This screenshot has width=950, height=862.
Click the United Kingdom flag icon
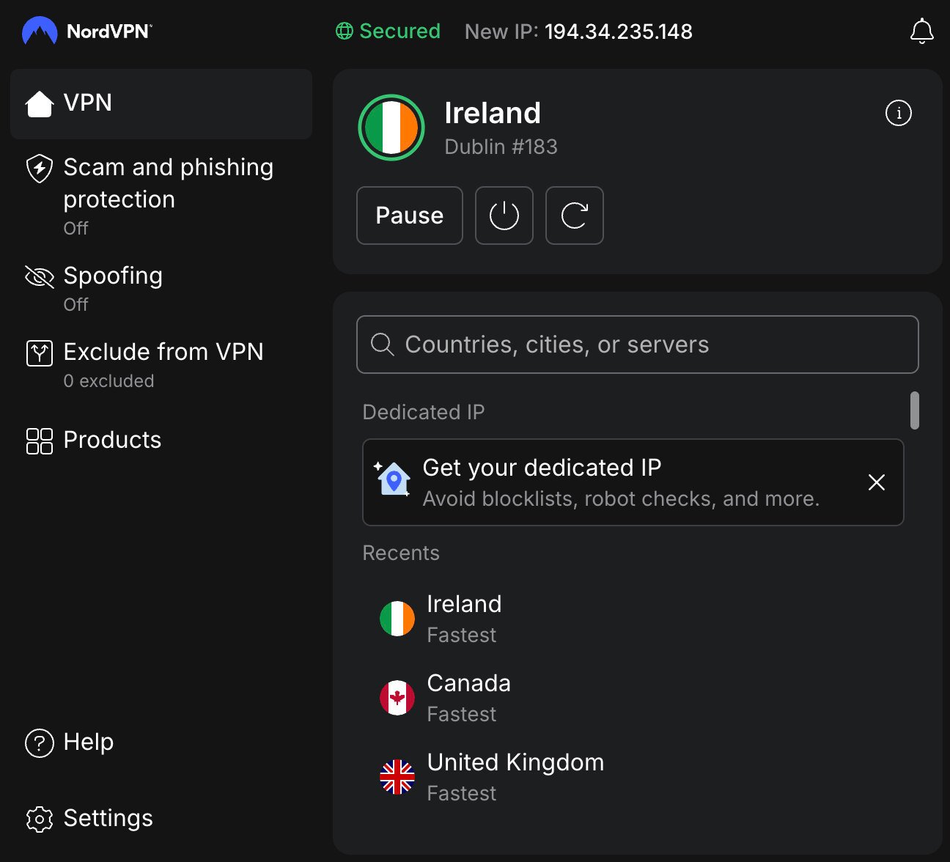pos(397,777)
